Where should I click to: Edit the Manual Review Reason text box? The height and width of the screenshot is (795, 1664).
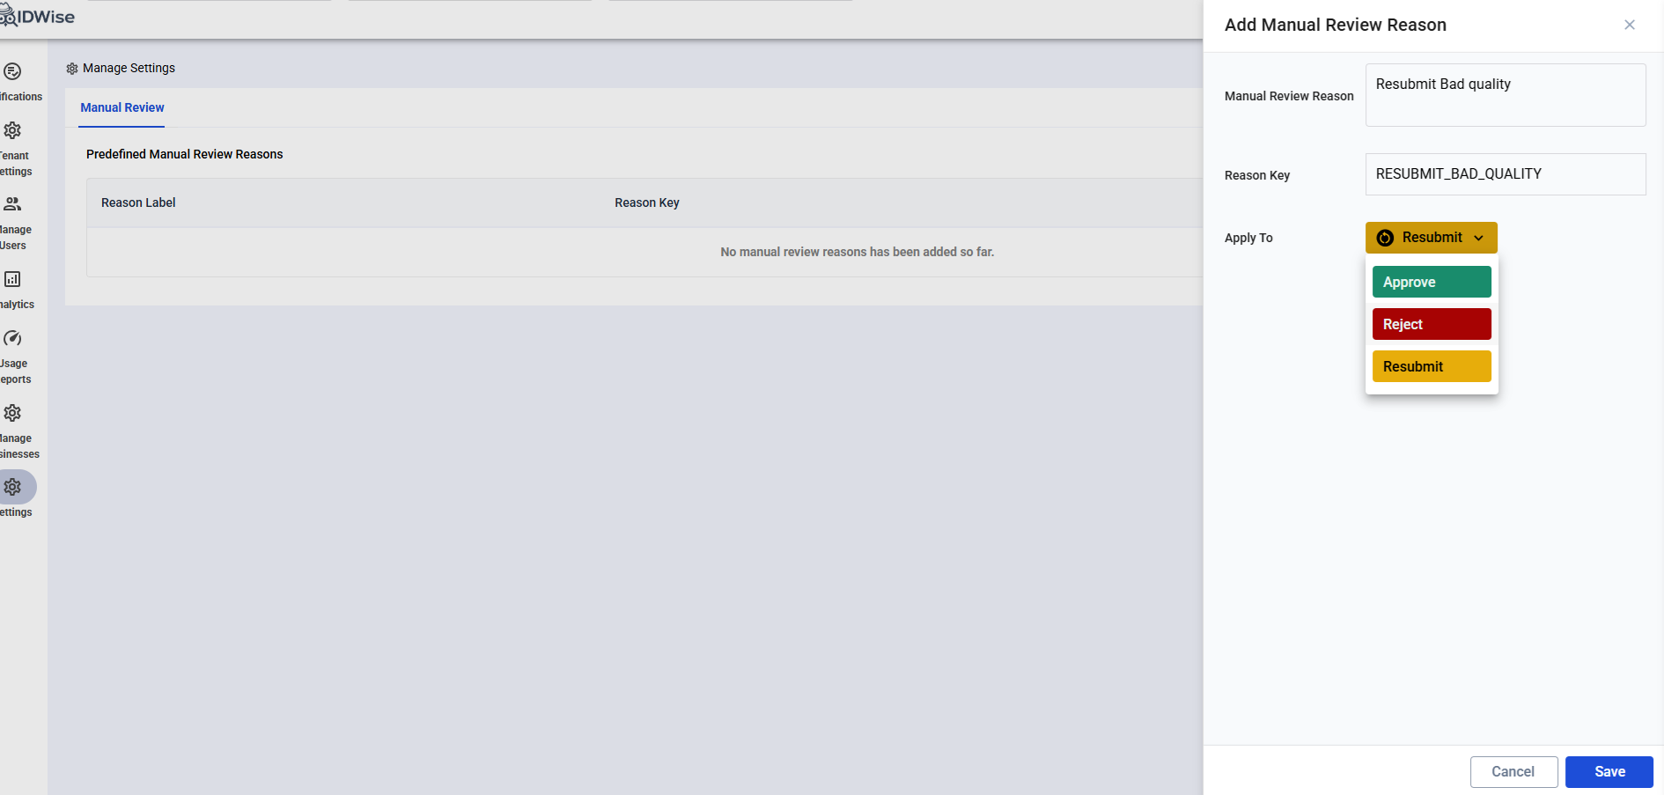pyautogui.click(x=1506, y=95)
